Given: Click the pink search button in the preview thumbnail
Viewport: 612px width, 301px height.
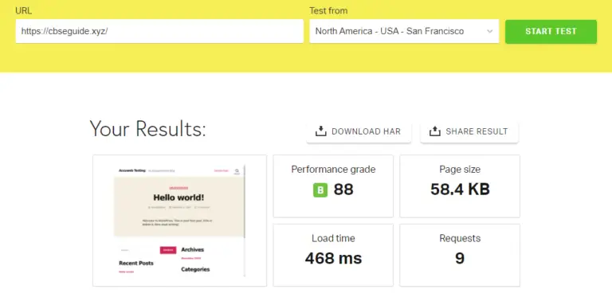Looking at the screenshot, I should pos(168,250).
